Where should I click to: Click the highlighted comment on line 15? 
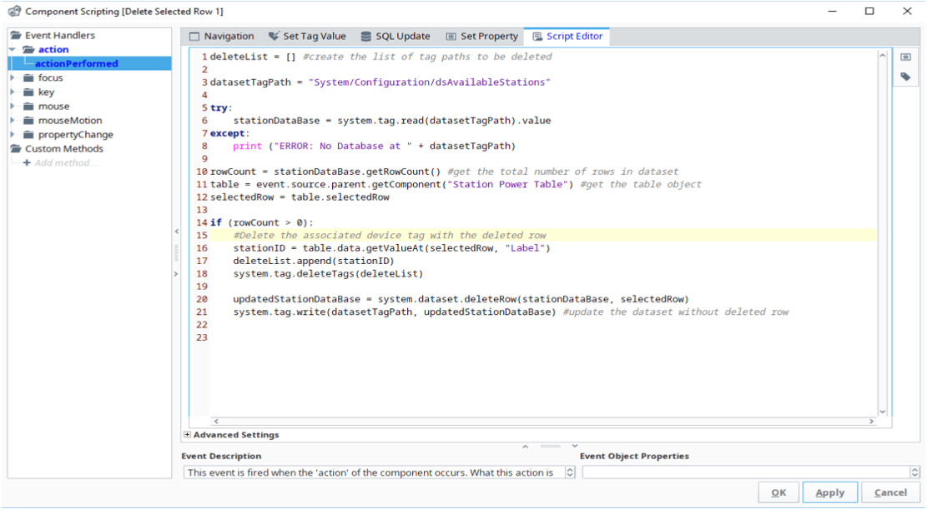(x=390, y=236)
